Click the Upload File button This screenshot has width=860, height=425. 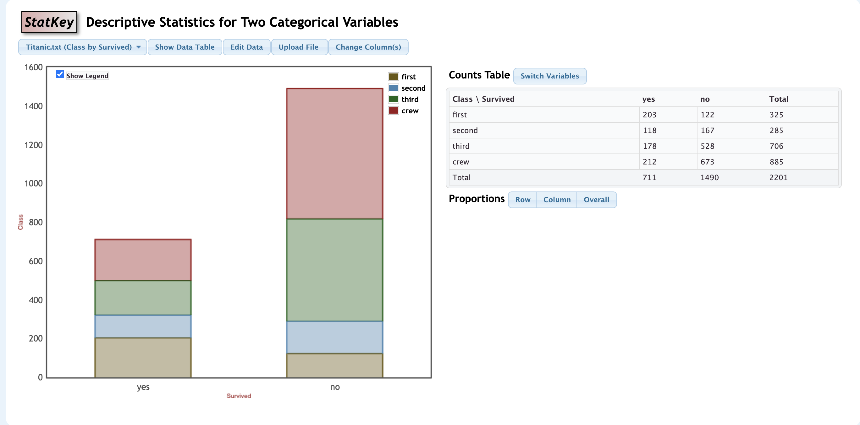click(x=299, y=47)
